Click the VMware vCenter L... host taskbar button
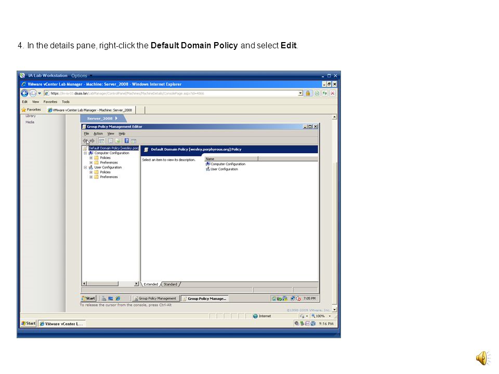This screenshot has height=374, width=499. pos(61,324)
